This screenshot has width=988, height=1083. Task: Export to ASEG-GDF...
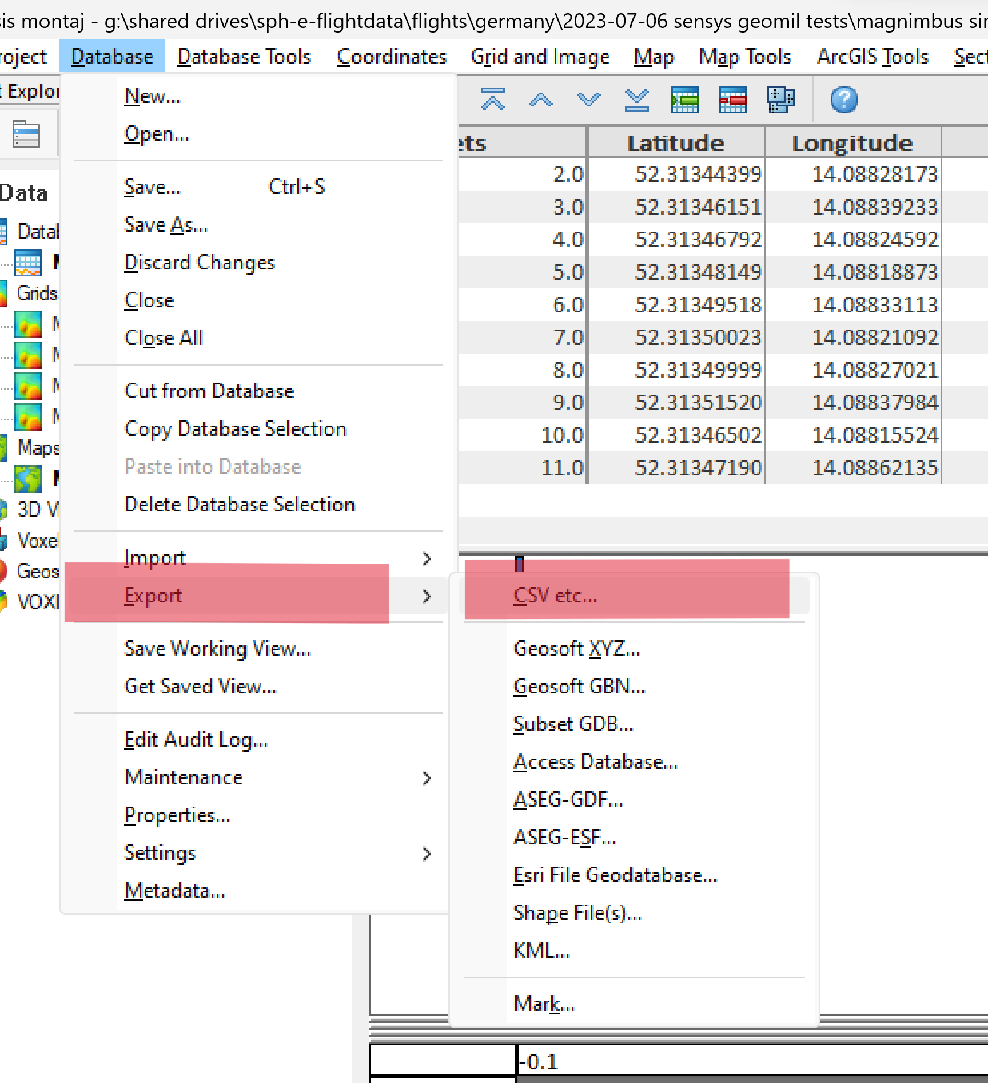coord(568,800)
